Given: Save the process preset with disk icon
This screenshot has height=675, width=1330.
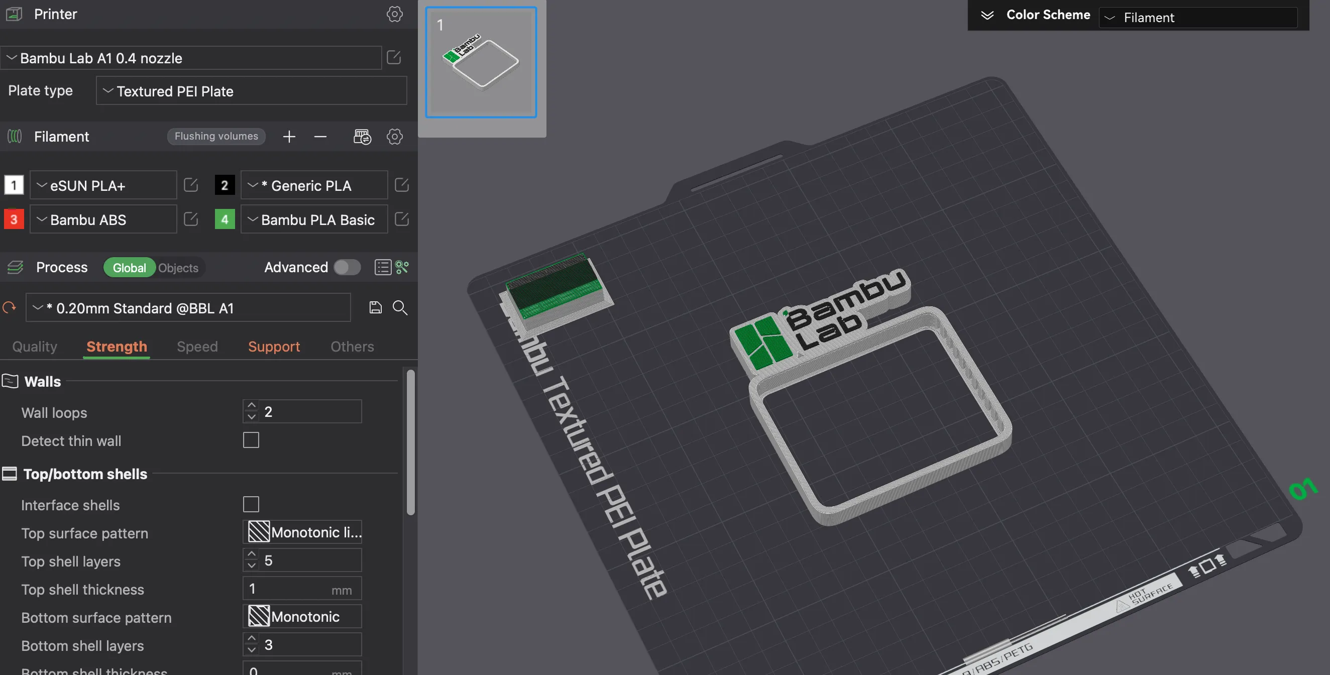Looking at the screenshot, I should pos(375,308).
